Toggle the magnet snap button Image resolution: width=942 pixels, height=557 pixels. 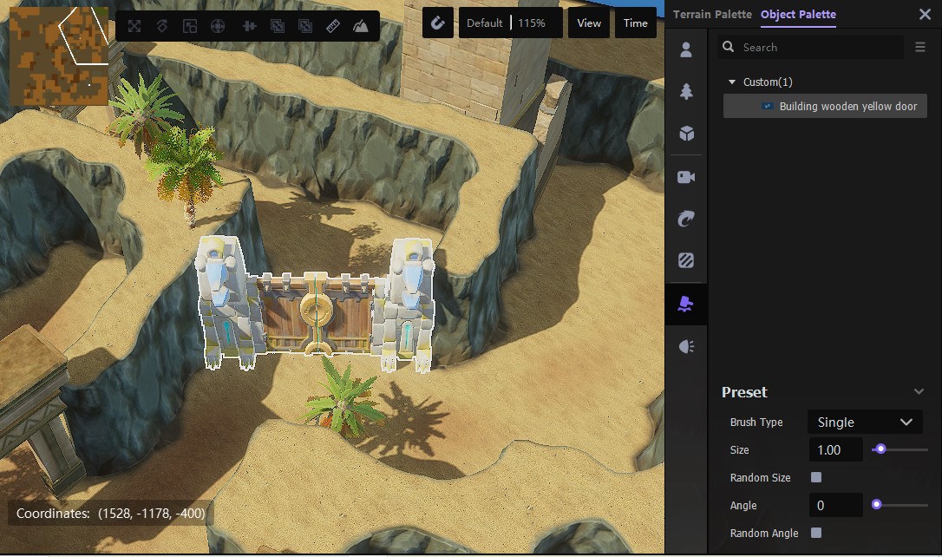tap(437, 23)
